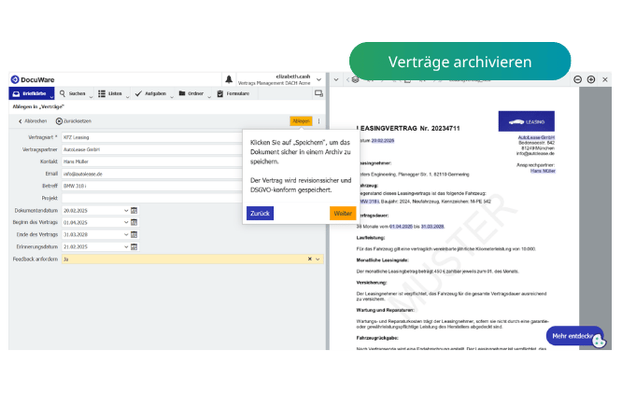Click Abbrechen to cancel filing
The image size is (622, 420).
[x=33, y=121]
